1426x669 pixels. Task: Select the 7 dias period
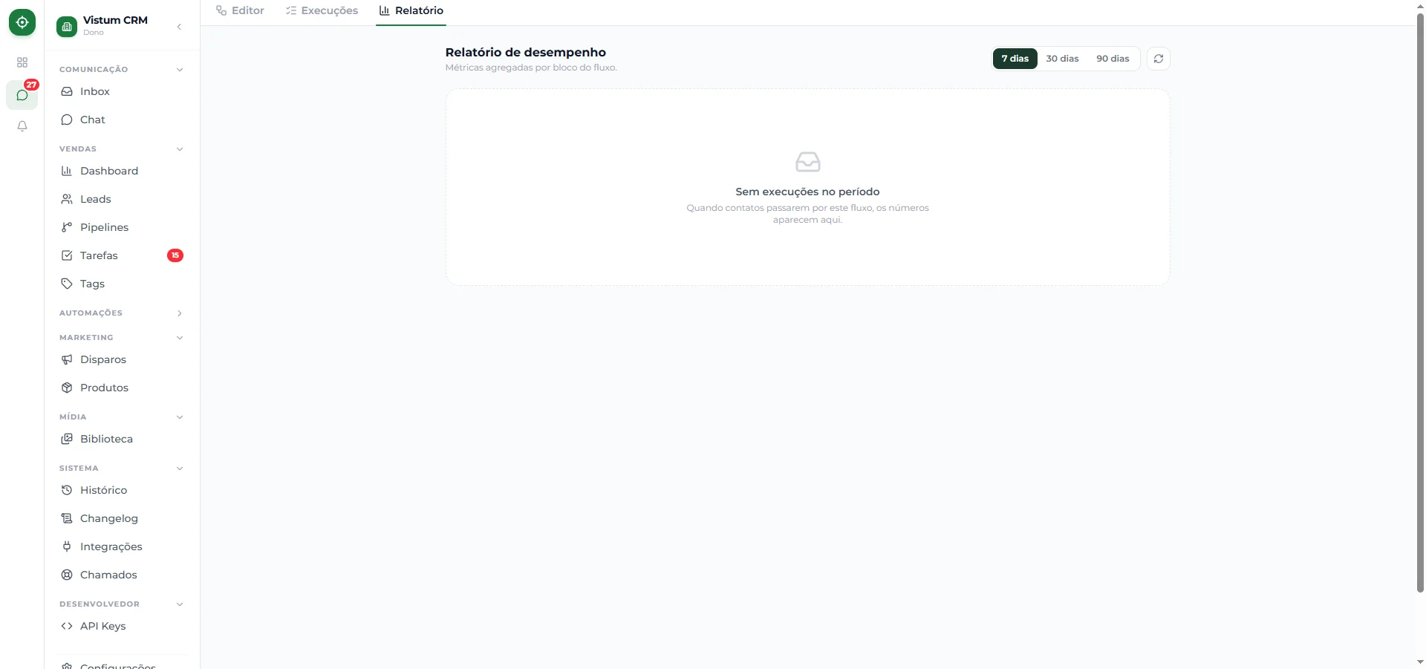tap(1015, 59)
